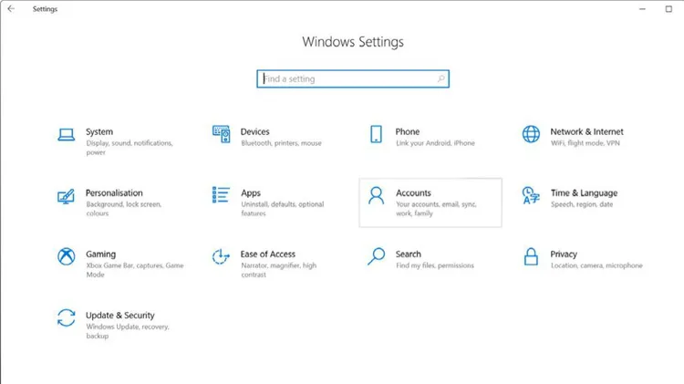
Task: Open System settings laptop icon
Action: [x=67, y=134]
